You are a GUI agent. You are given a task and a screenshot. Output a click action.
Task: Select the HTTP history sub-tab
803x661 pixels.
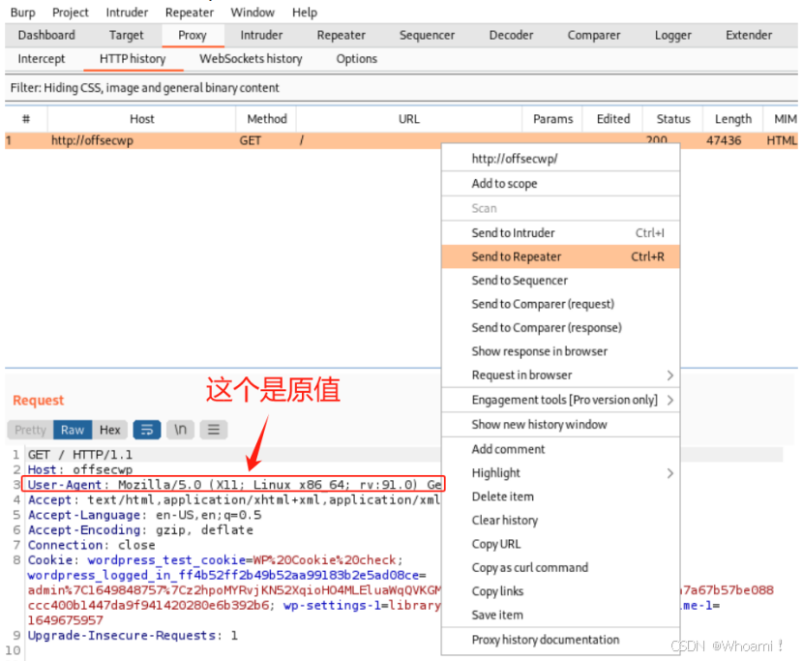133,59
